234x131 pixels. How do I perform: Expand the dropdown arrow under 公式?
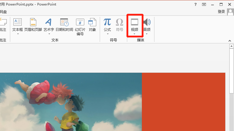(x=107, y=34)
